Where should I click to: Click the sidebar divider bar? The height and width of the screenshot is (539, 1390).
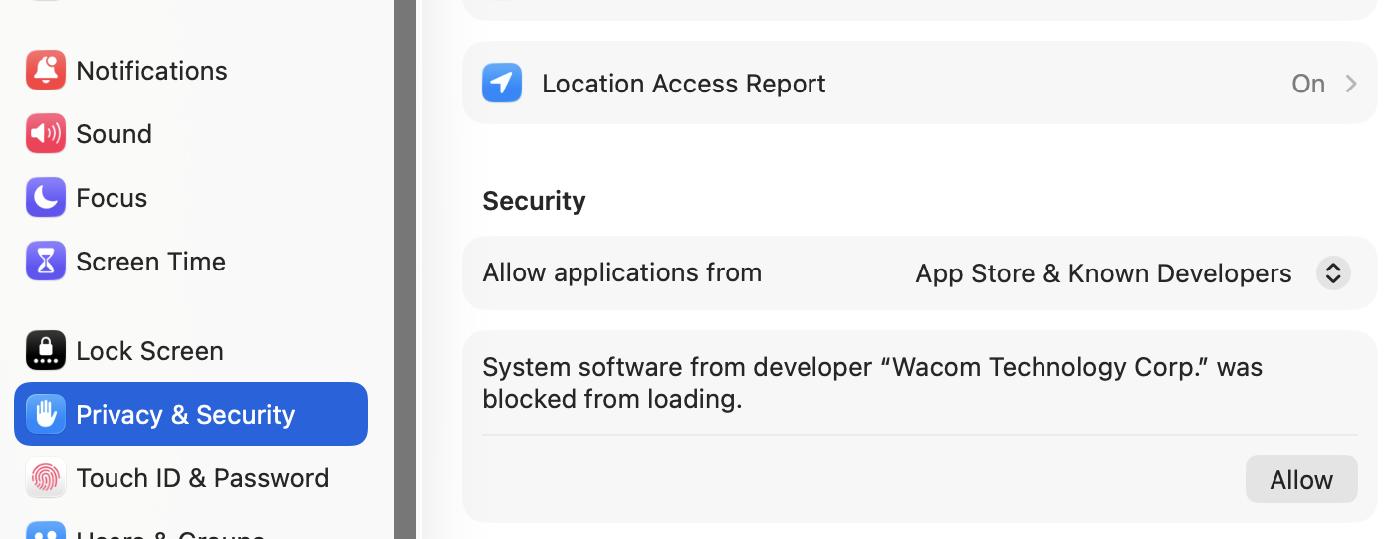pos(405,269)
